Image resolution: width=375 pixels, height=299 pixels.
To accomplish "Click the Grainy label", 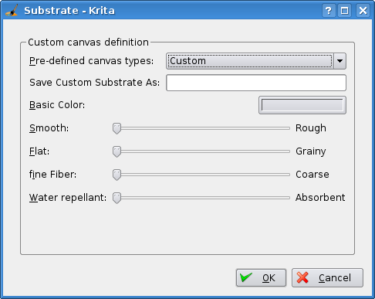I will [x=311, y=151].
